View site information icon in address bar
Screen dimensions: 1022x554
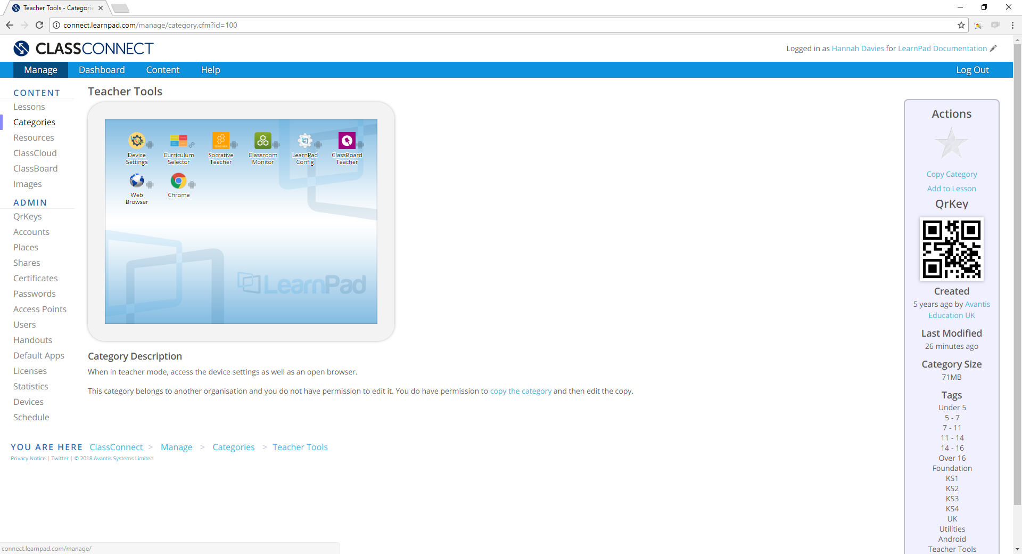pyautogui.click(x=56, y=25)
